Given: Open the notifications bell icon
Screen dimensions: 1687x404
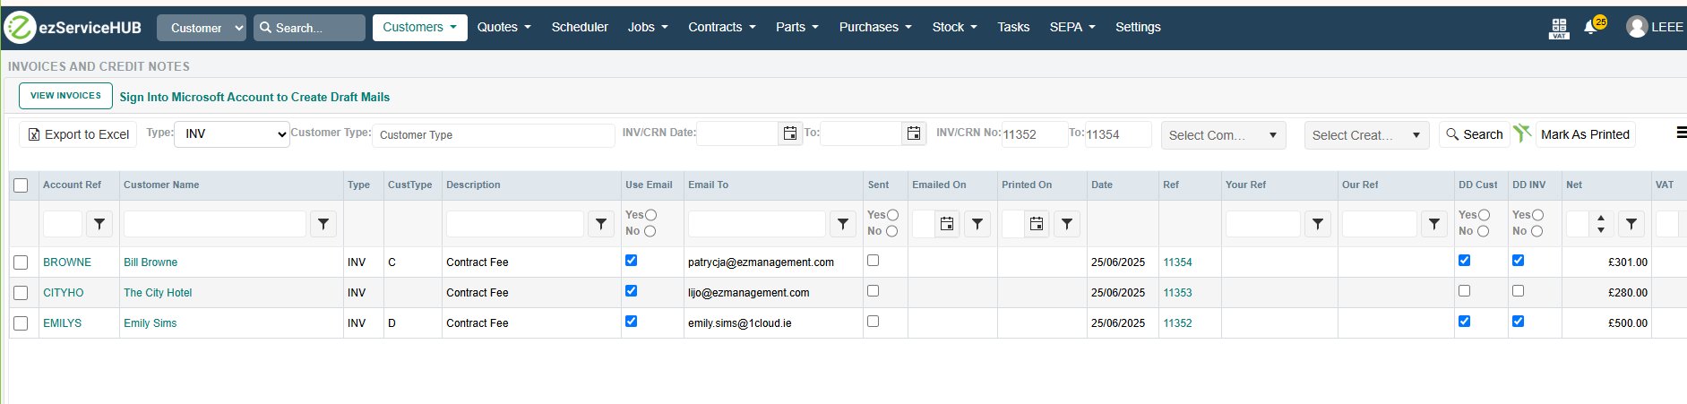Looking at the screenshot, I should 1590,27.
